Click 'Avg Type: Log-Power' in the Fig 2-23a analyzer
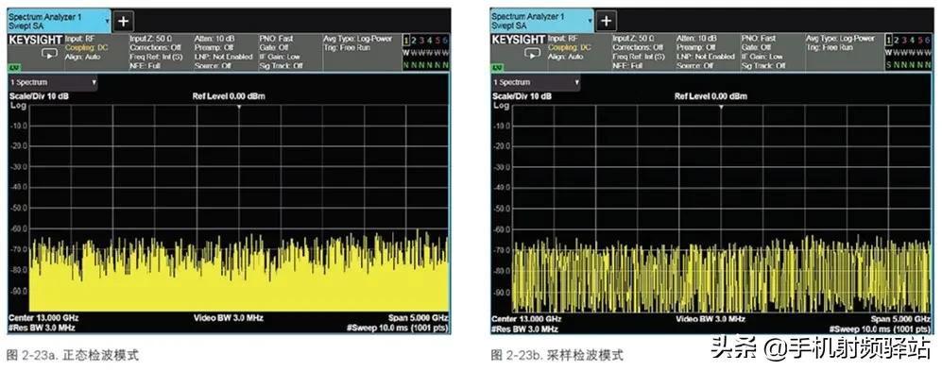Viewport: 942px width, 371px height. point(357,39)
